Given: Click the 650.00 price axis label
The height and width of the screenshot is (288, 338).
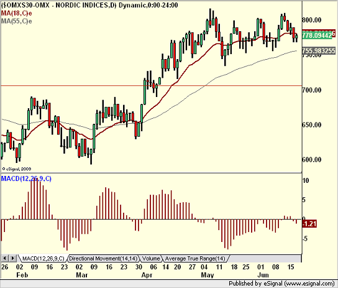Looking at the screenshot, I should coord(312,125).
